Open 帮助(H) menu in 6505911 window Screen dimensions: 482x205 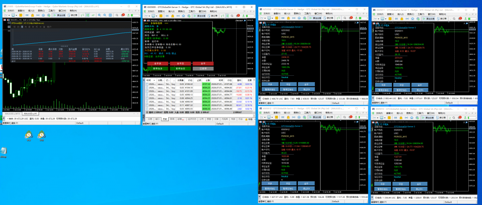tap(443, 14)
